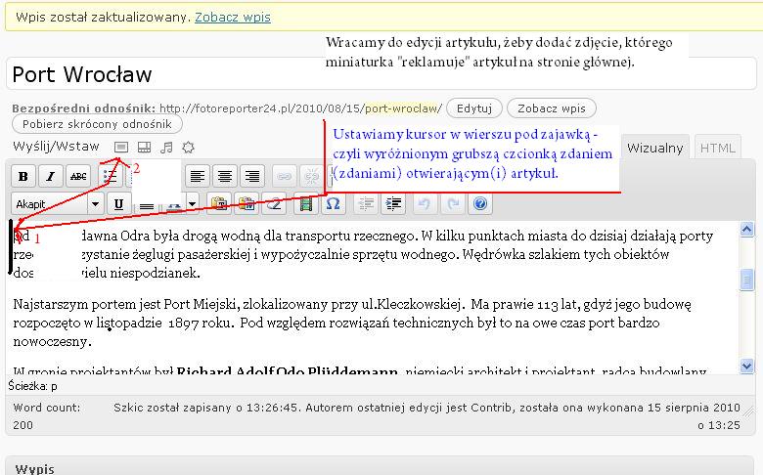Click the Pobierz skrócony odnośnik button
763x475 pixels.
[x=97, y=124]
